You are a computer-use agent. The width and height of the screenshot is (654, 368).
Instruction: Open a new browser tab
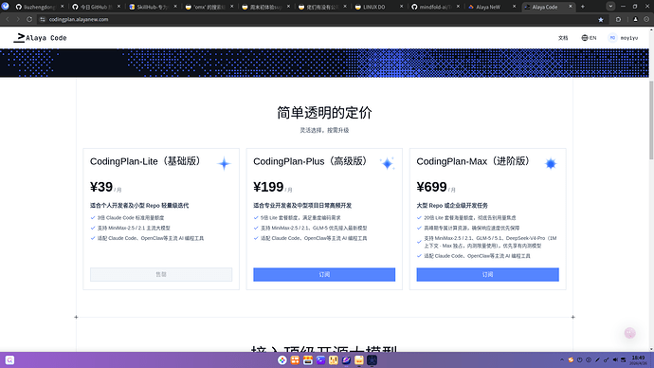tap(583, 7)
